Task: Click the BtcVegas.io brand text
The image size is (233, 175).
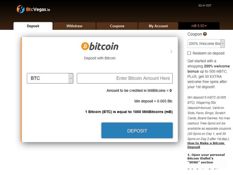Action: click(x=38, y=10)
